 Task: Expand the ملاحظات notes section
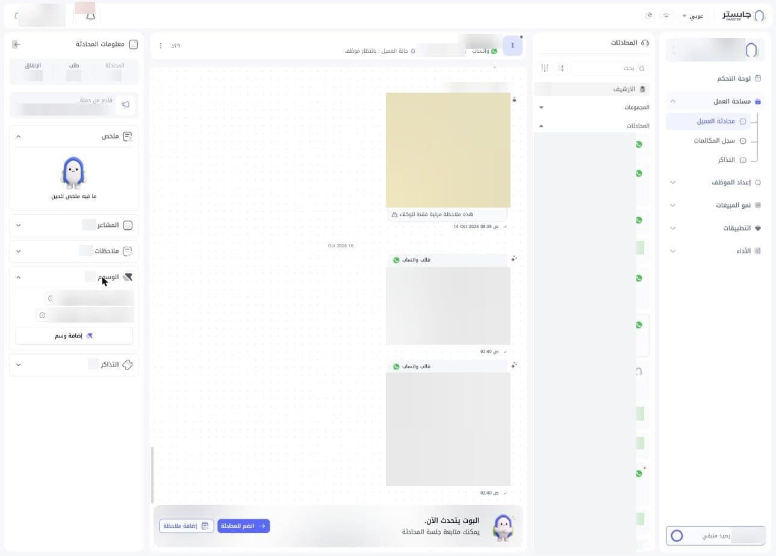pyautogui.click(x=19, y=251)
